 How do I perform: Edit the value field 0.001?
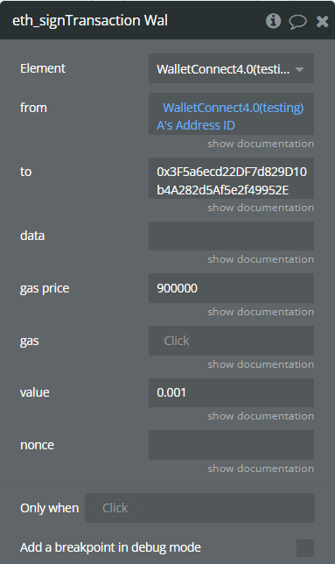[x=231, y=392]
